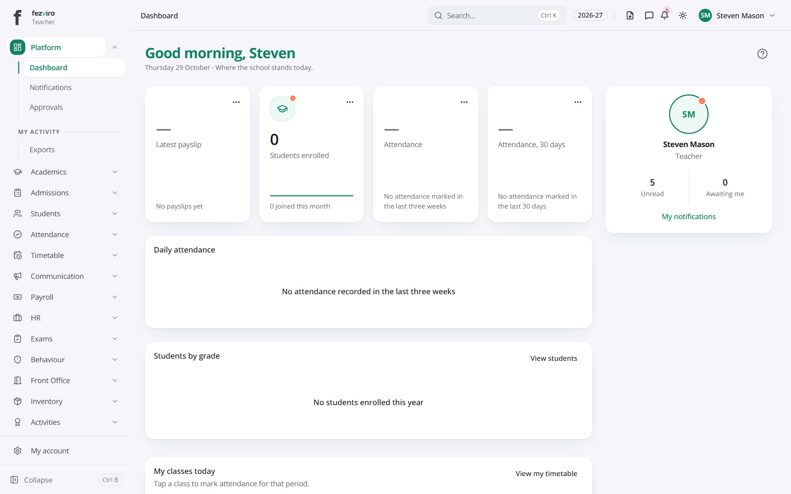This screenshot has height=494, width=791.
Task: Open Notifications in the sidebar
Action: 75,87
